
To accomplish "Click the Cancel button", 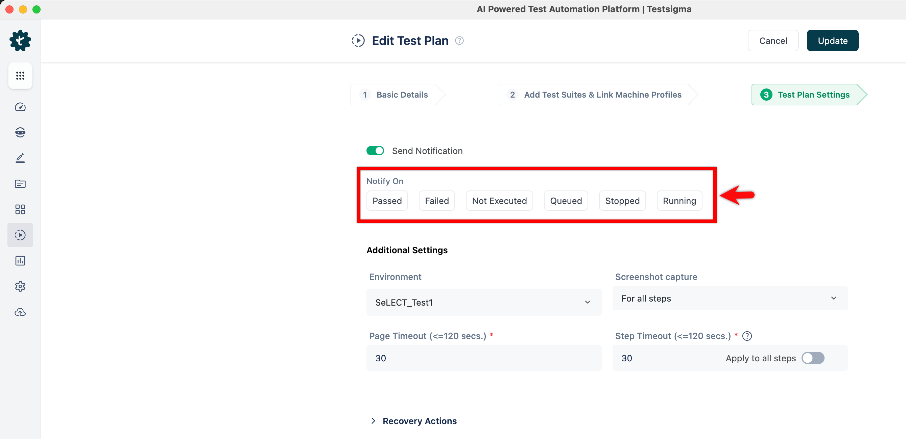I will tap(773, 41).
